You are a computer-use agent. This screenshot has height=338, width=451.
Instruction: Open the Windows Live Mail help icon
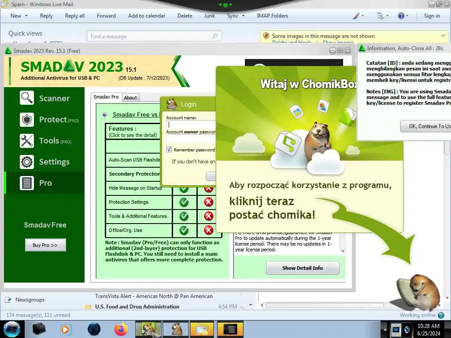(401, 16)
